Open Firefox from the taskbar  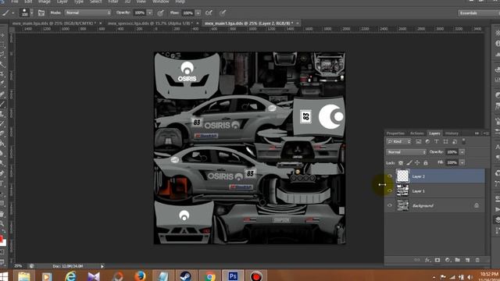point(141,276)
